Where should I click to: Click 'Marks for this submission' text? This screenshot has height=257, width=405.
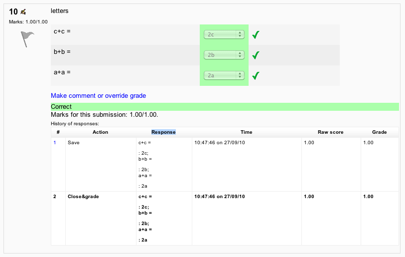click(x=104, y=115)
